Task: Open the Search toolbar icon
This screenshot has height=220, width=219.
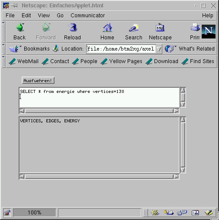Action: [x=134, y=27]
